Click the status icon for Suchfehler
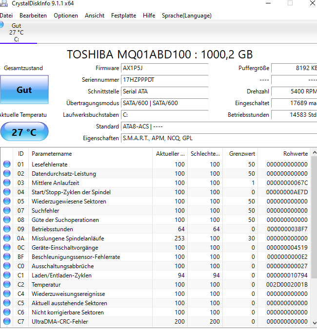317x329 pixels. click(7, 210)
